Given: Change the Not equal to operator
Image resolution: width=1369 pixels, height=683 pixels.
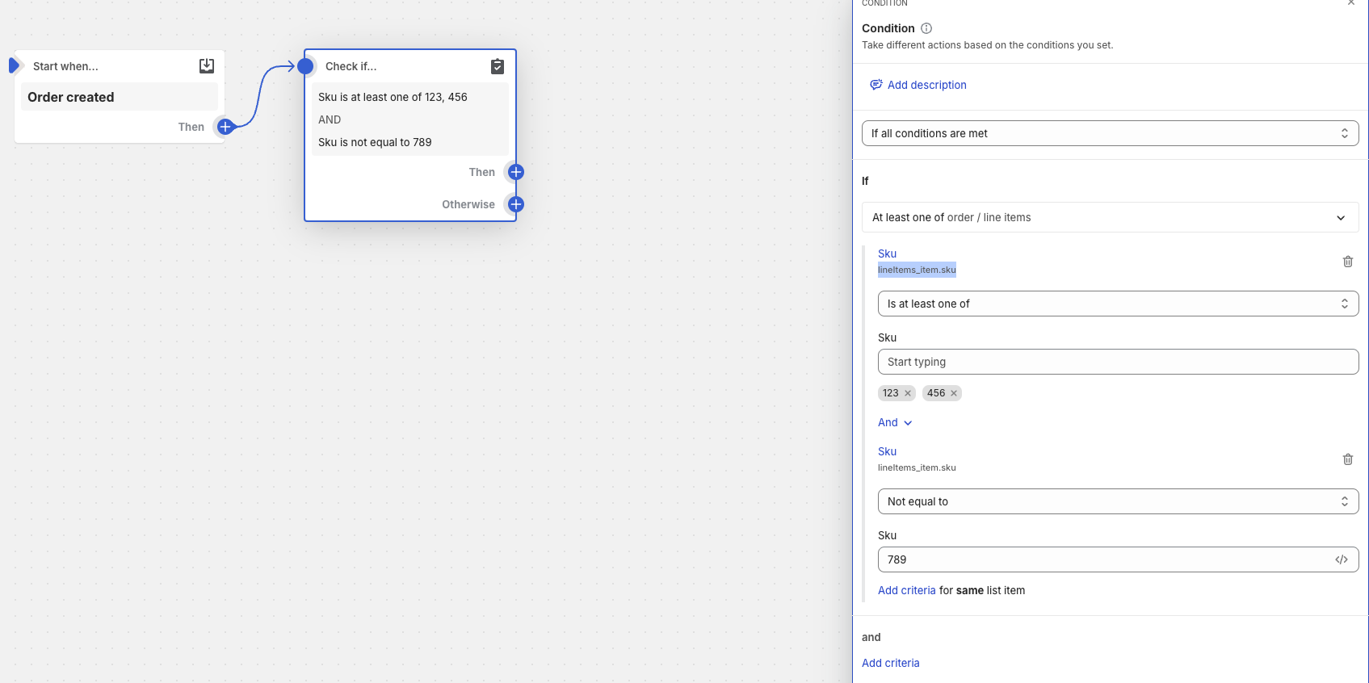Looking at the screenshot, I should point(1118,501).
